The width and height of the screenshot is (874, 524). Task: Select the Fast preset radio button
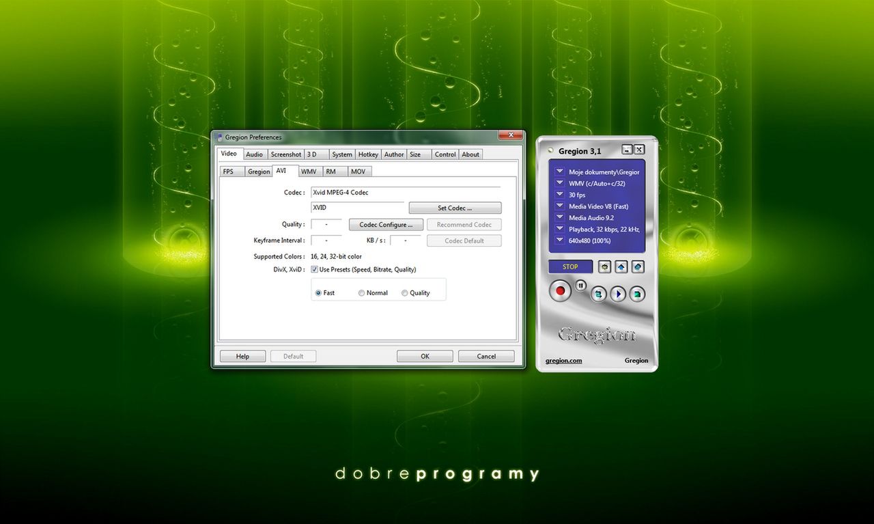point(318,293)
